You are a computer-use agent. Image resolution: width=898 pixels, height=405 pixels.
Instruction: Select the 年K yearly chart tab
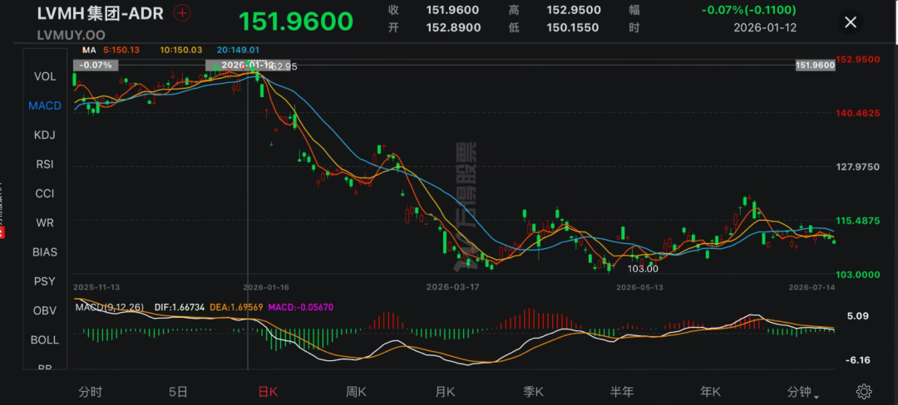pyautogui.click(x=711, y=392)
